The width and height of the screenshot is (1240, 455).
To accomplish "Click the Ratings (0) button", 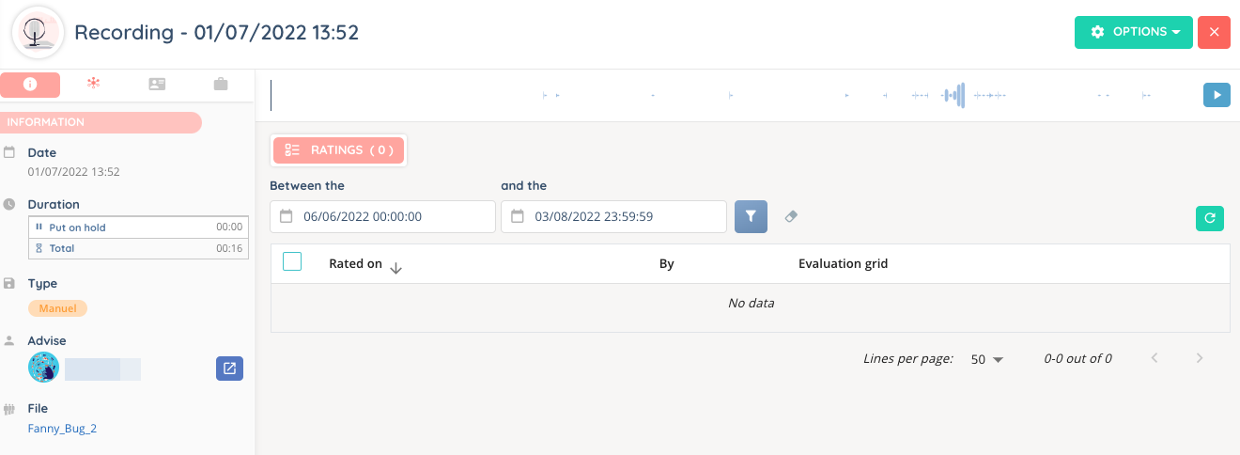I will [339, 150].
